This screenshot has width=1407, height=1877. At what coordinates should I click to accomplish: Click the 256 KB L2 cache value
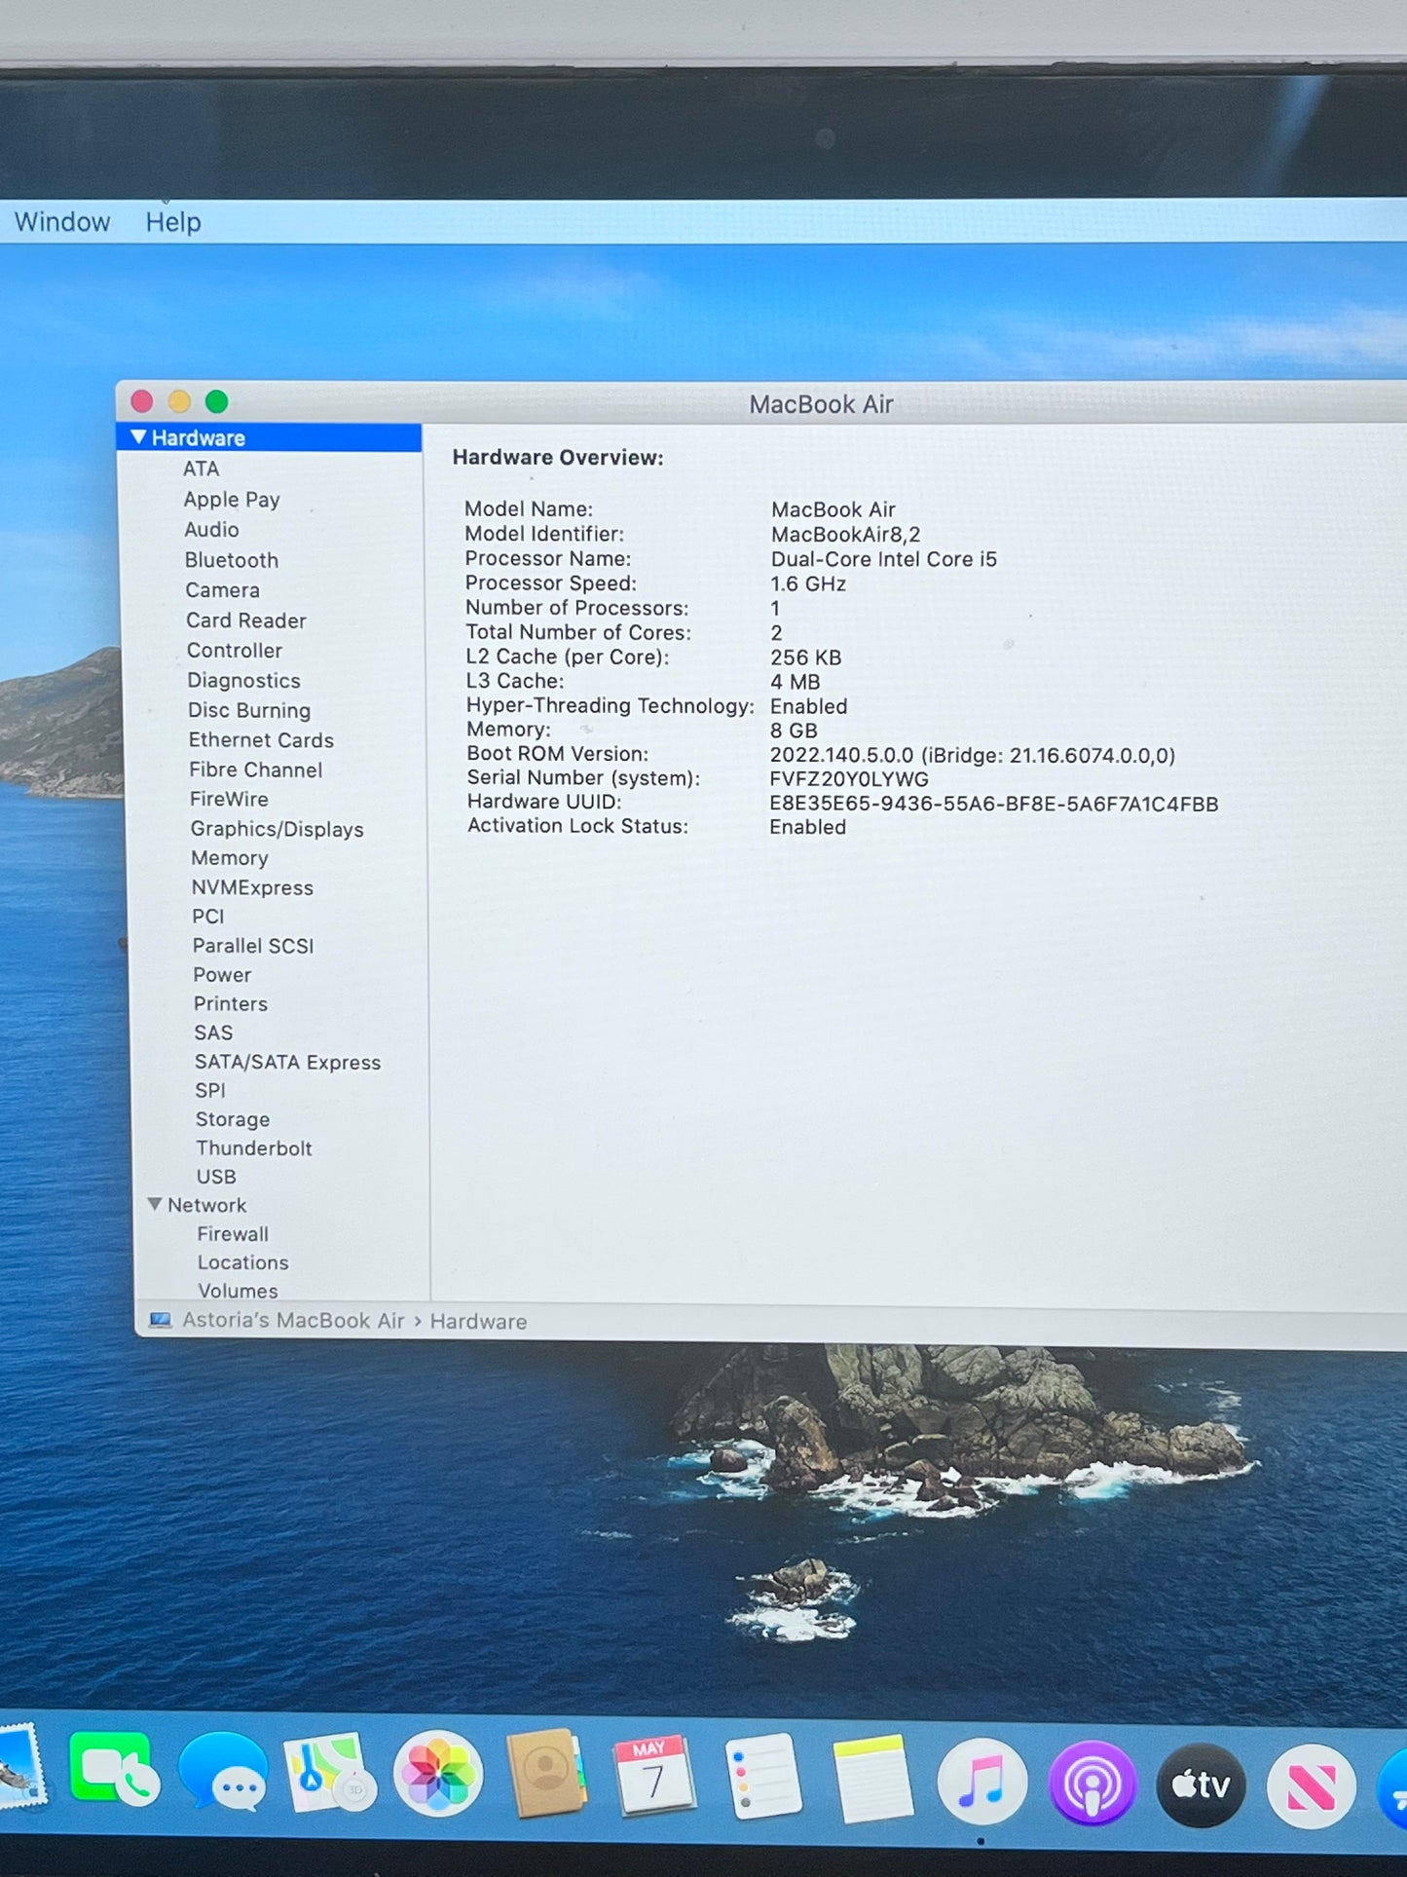coord(806,657)
